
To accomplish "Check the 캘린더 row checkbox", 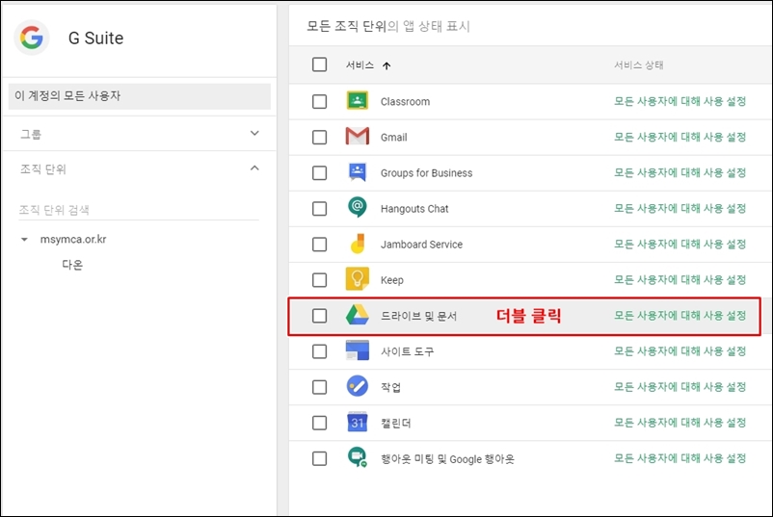I will (319, 423).
